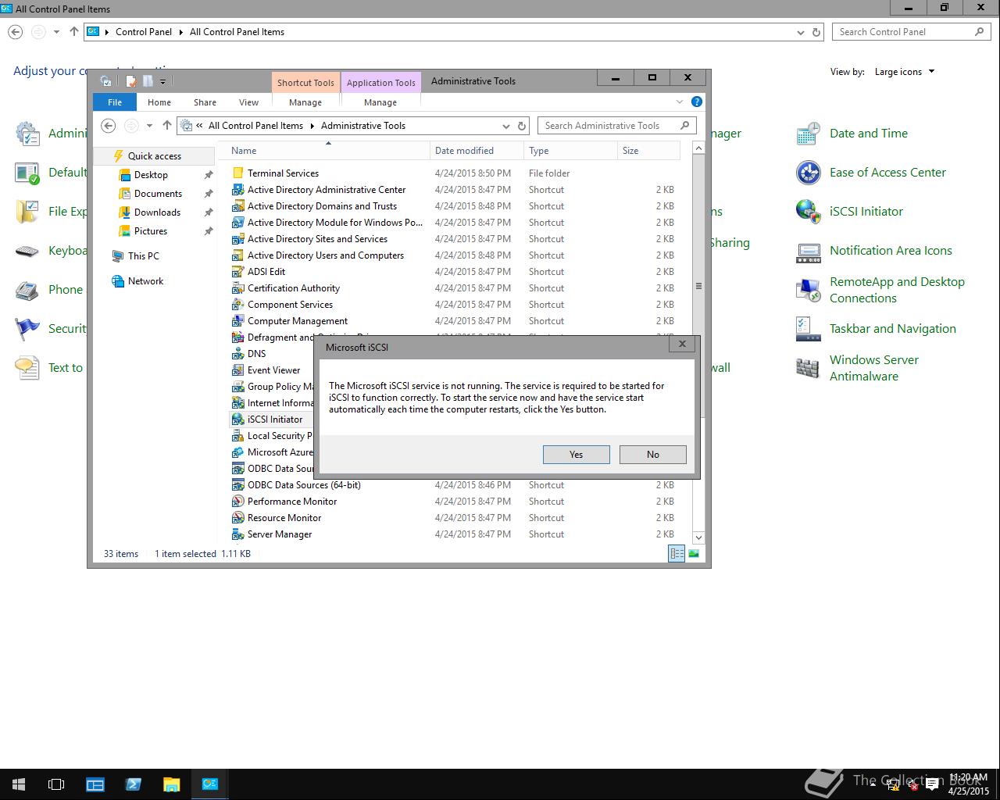Open the Shortcut Tools tab
1000x800 pixels.
(305, 82)
